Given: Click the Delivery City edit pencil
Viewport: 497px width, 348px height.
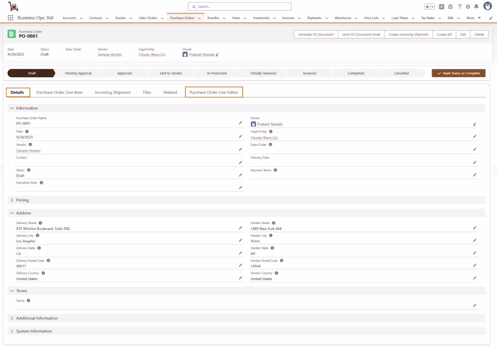Looking at the screenshot, I should [240, 240].
